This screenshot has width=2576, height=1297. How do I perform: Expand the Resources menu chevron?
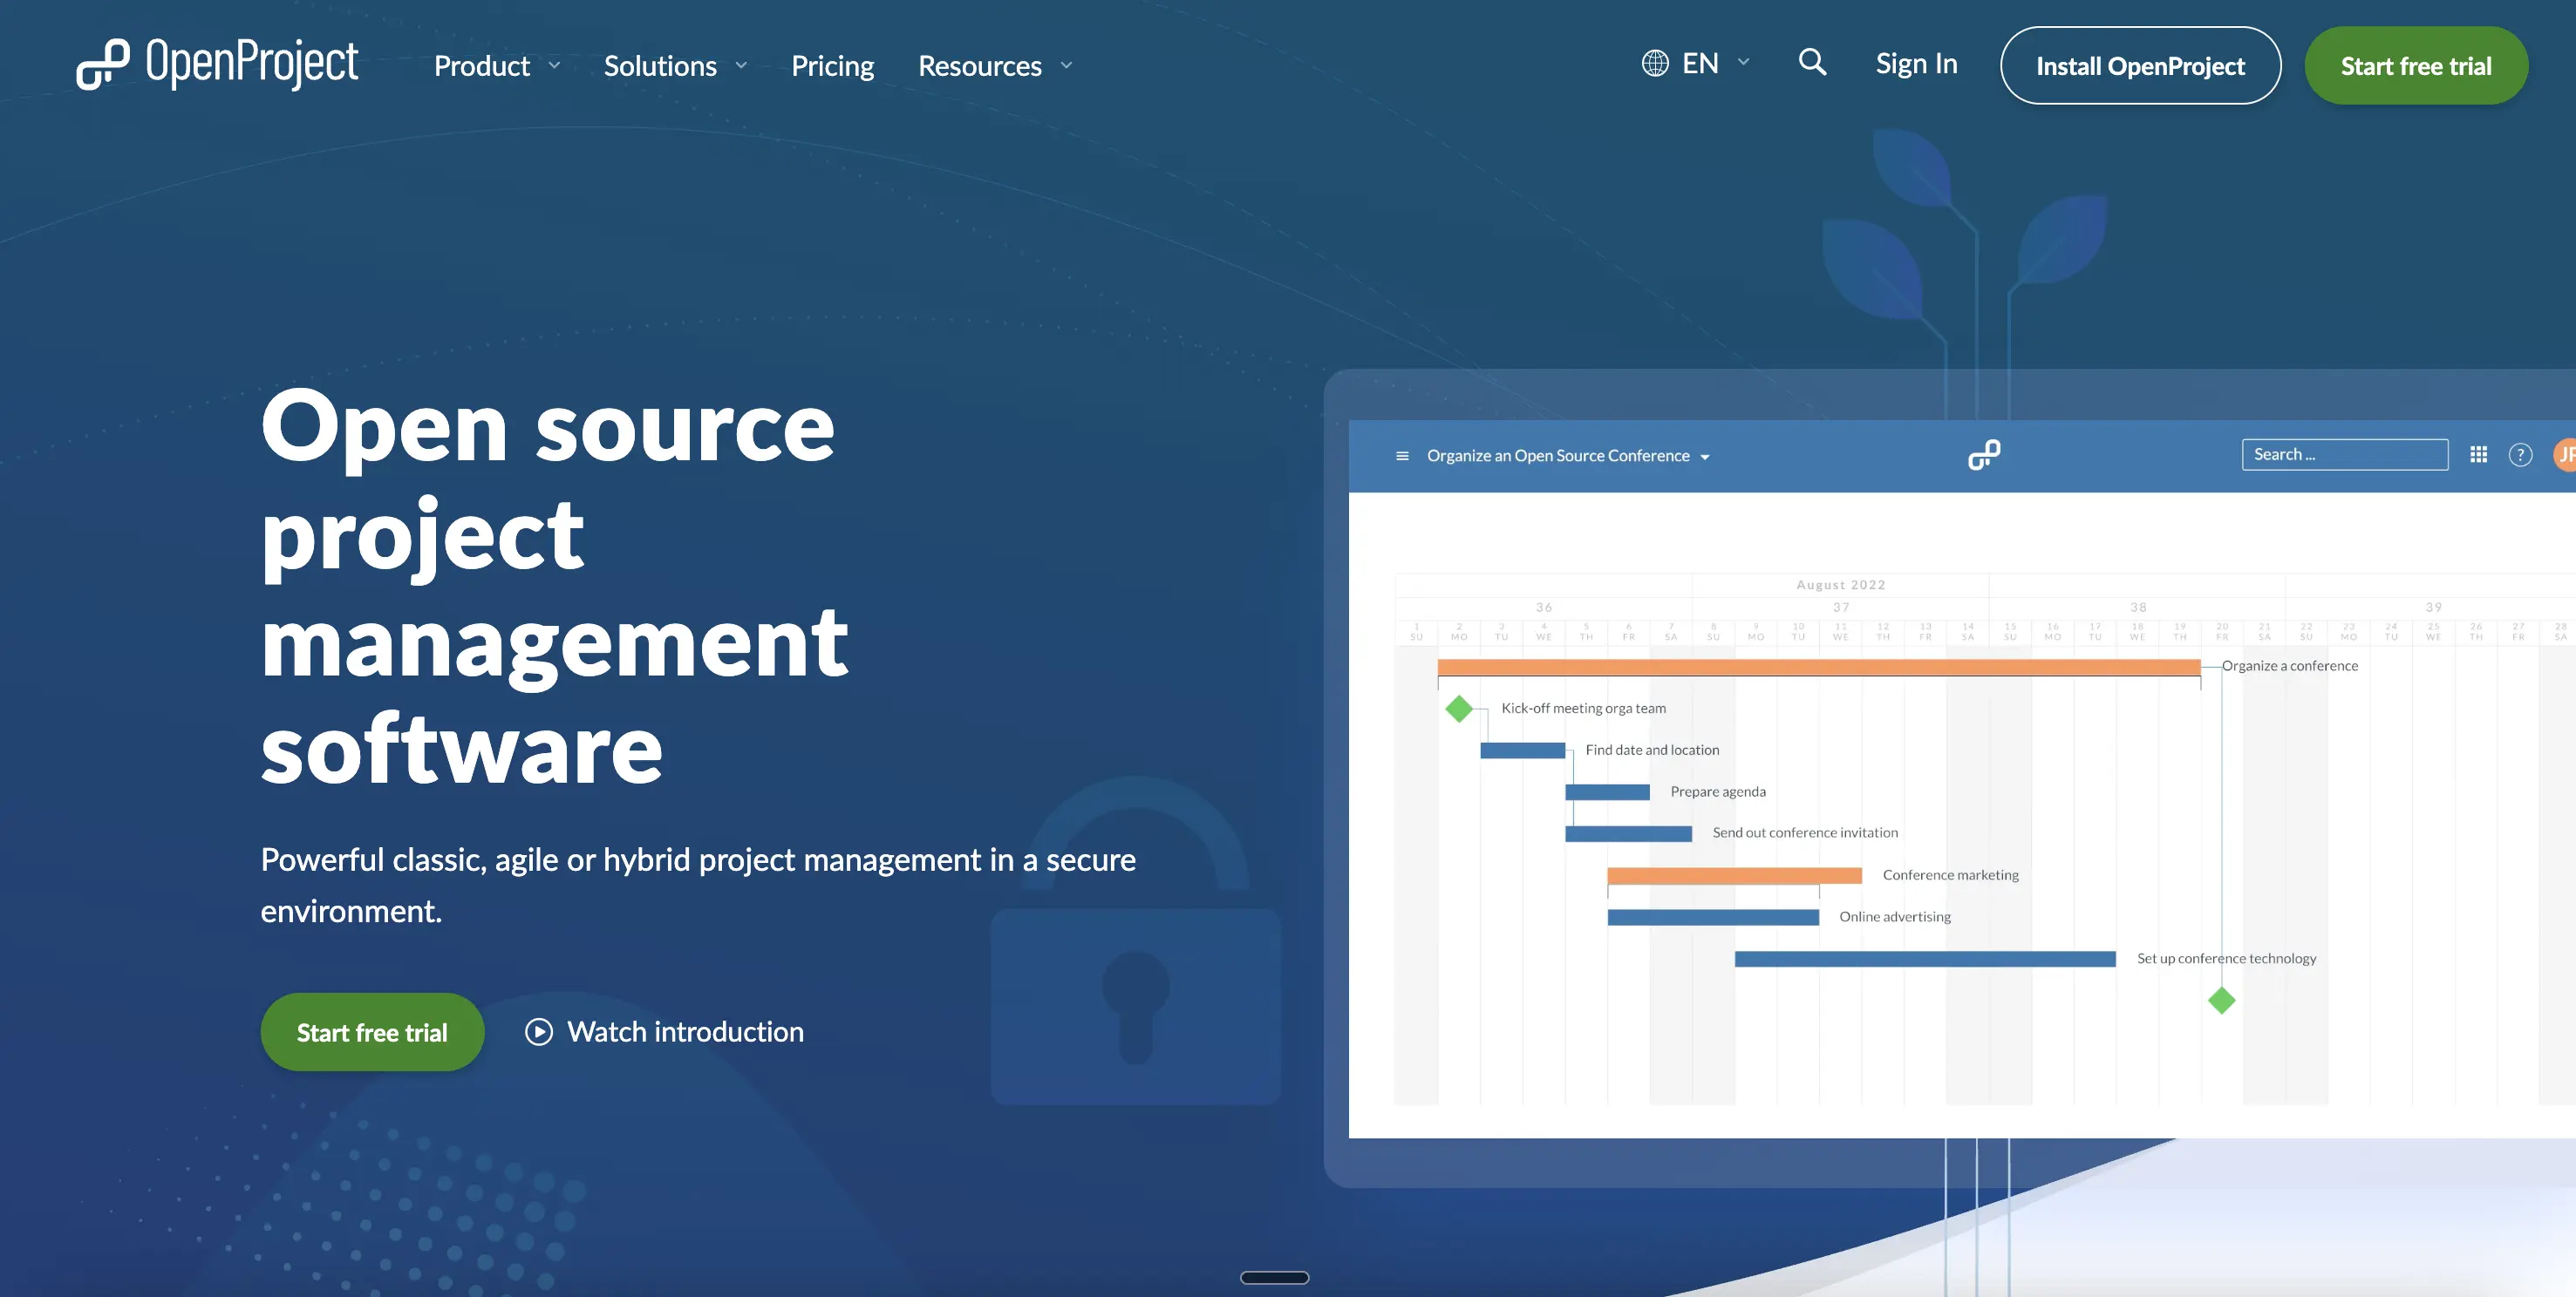click(x=1066, y=65)
